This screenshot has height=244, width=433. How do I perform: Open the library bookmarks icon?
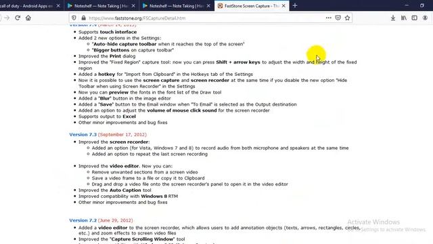pos(404,18)
